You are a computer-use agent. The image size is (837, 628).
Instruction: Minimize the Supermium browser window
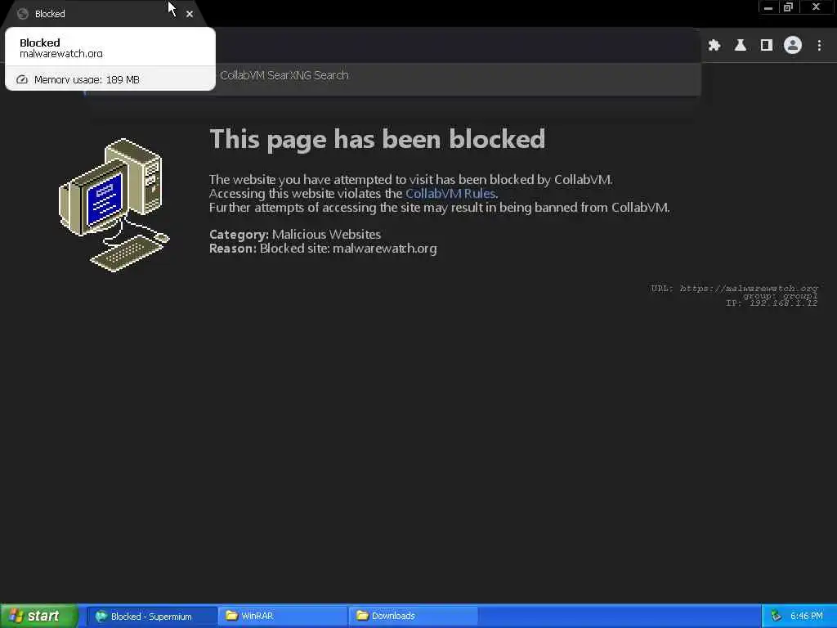click(768, 7)
